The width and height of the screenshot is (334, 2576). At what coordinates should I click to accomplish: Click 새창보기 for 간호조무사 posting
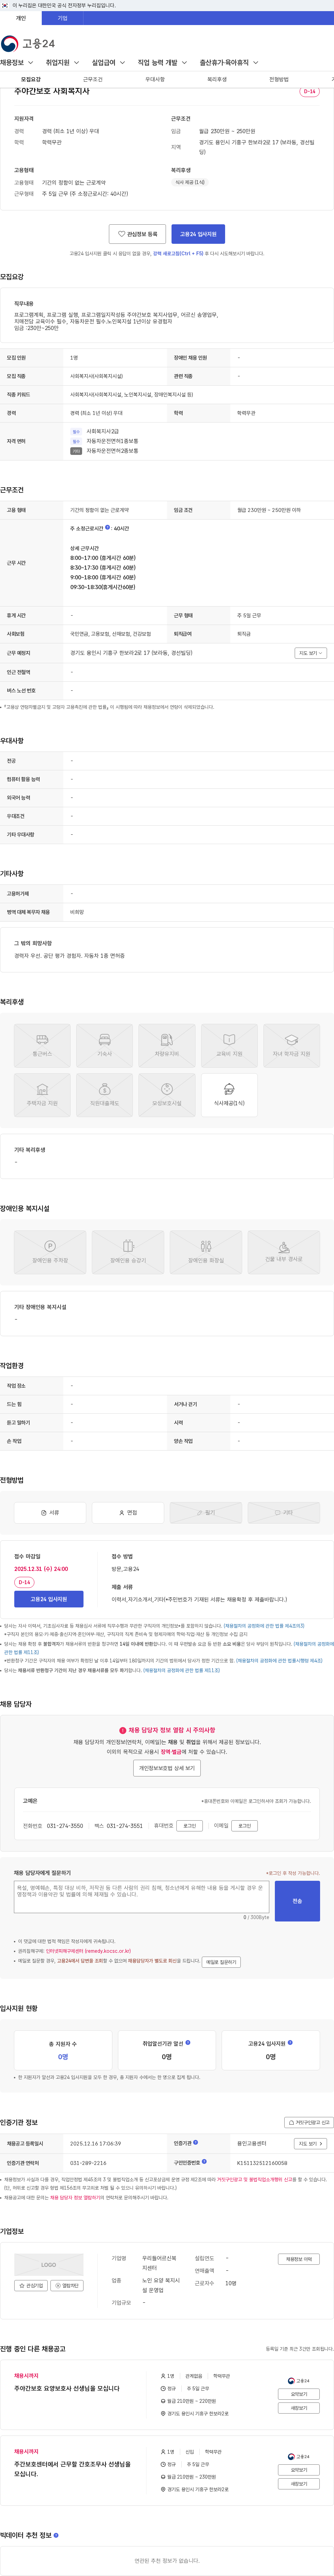point(299,2483)
